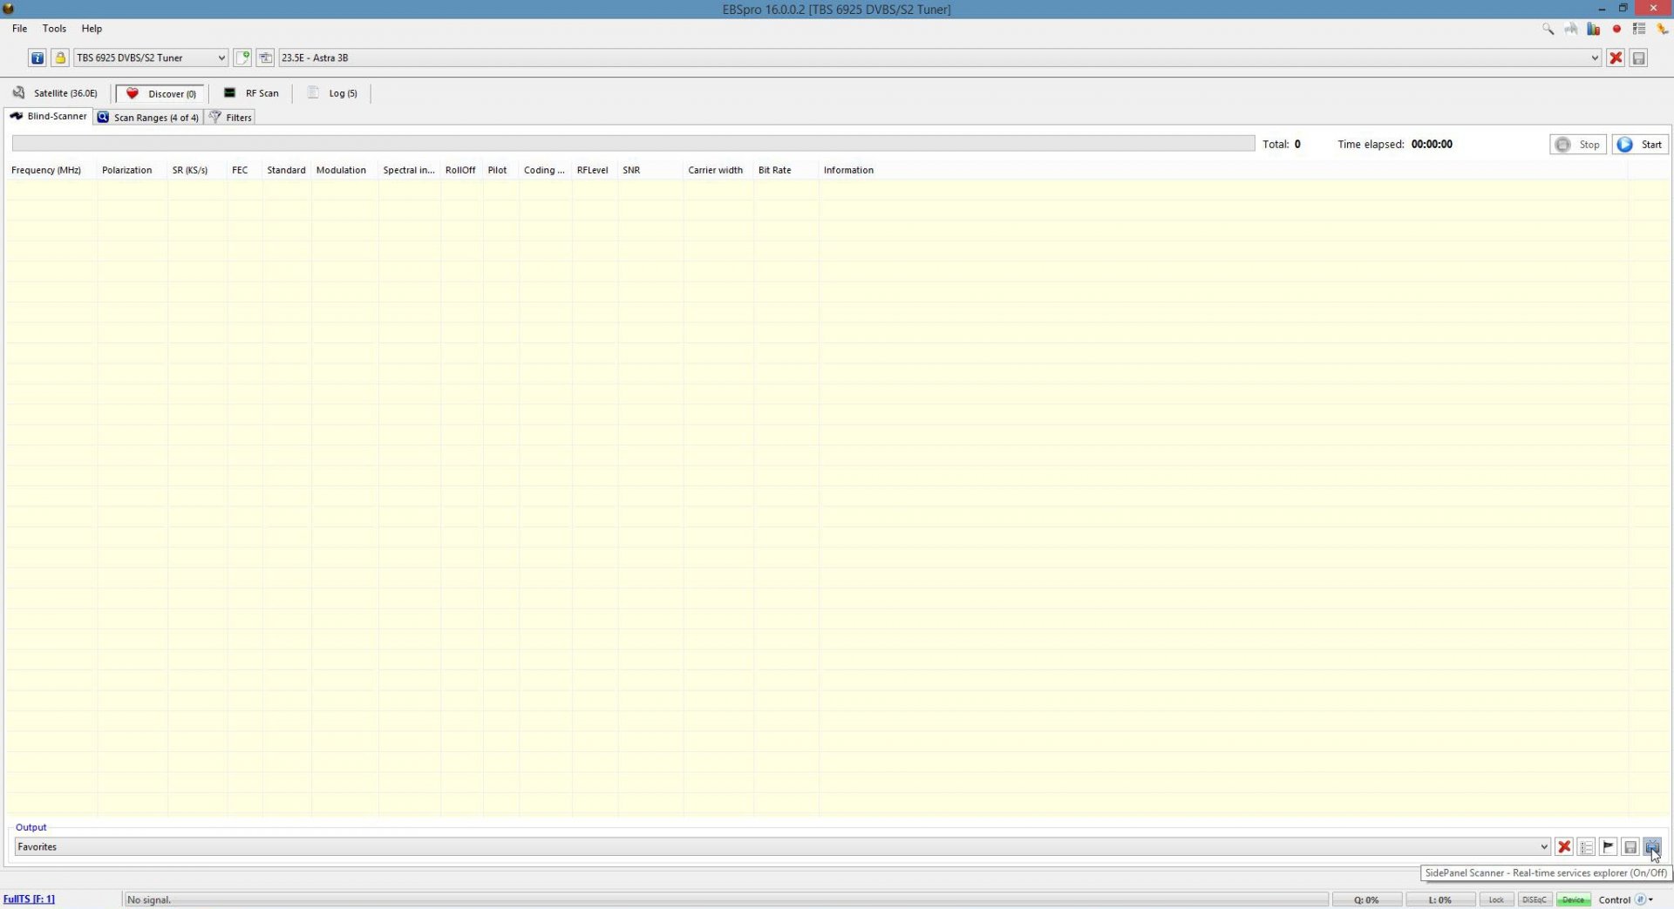This screenshot has width=1674, height=909.
Task: Open the search magnifier tool in the top toolbar
Action: point(1548,29)
